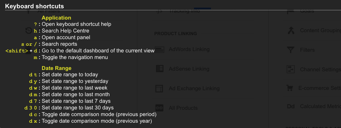Open AdWords Linking settings
This screenshot has width=341, height=128.
pos(189,49)
